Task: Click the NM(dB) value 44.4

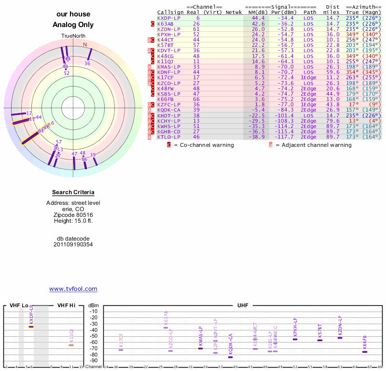Action: click(258, 18)
